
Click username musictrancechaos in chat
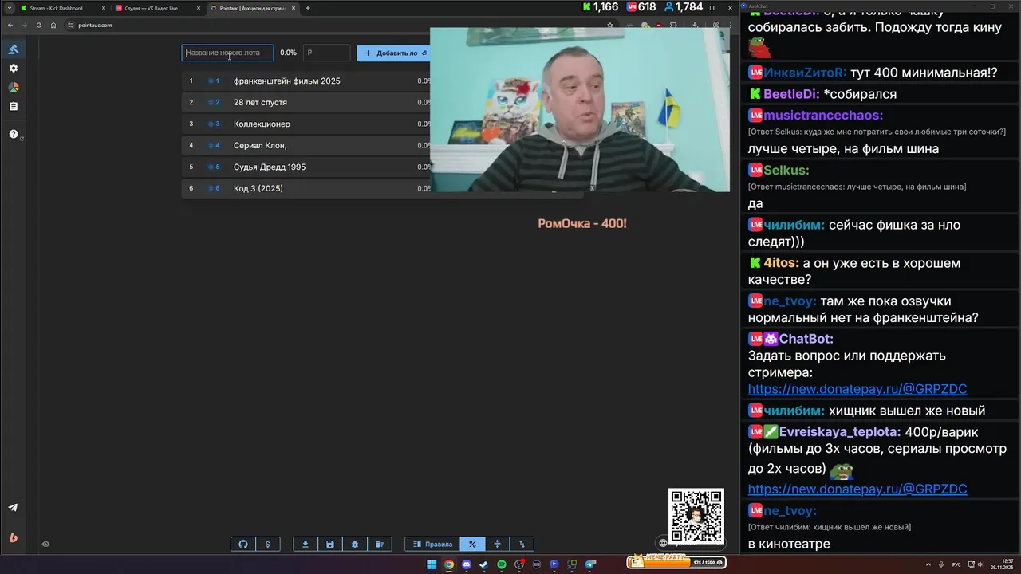click(823, 116)
